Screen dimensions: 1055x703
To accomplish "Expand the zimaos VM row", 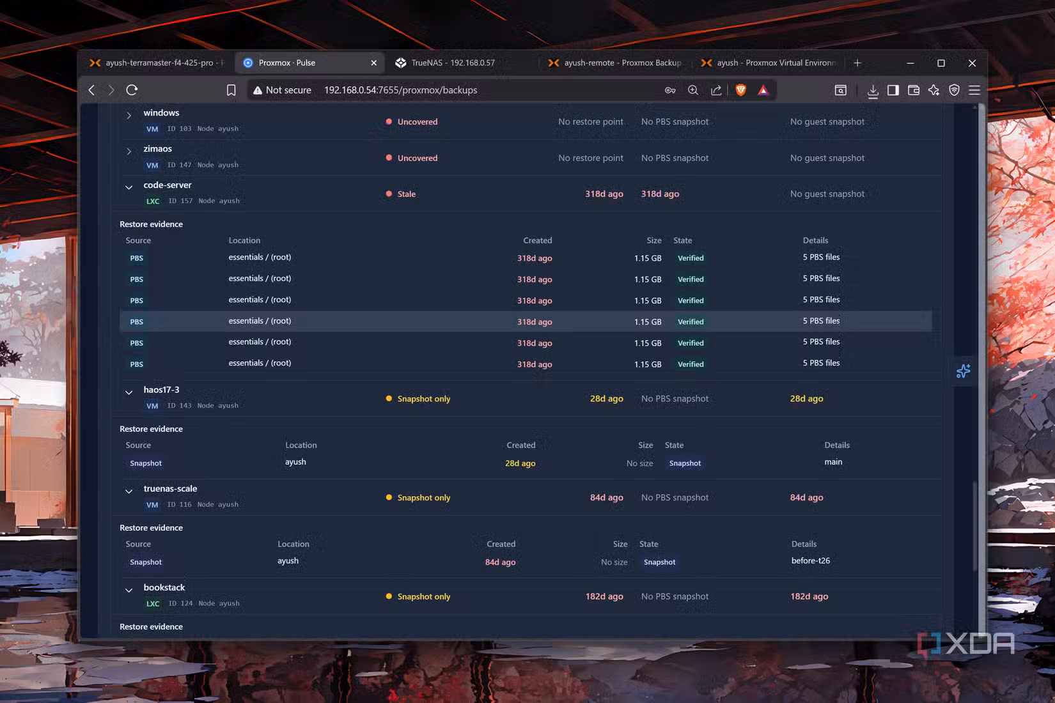I will pyautogui.click(x=129, y=152).
